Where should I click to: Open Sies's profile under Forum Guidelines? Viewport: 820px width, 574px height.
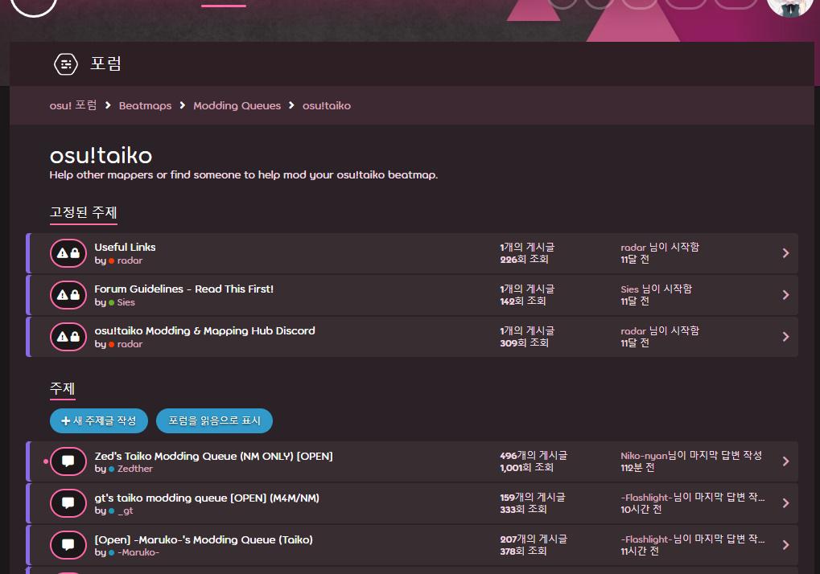[x=126, y=302]
